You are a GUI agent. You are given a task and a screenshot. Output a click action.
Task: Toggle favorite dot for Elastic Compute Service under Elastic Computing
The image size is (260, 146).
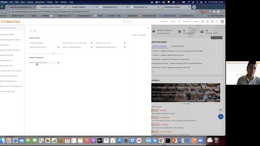click(58, 63)
